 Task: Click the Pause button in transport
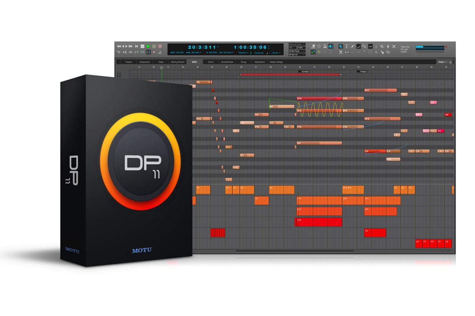(154, 46)
